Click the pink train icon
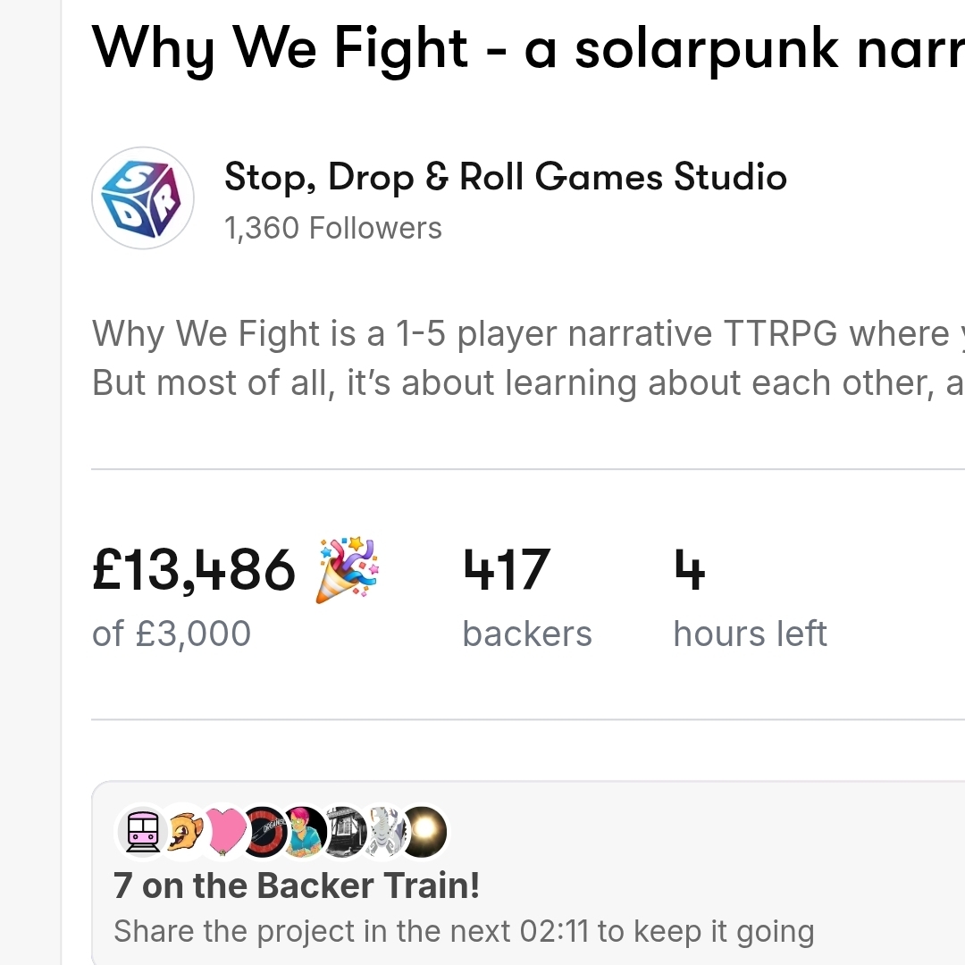This screenshot has height=965, width=965. (143, 831)
